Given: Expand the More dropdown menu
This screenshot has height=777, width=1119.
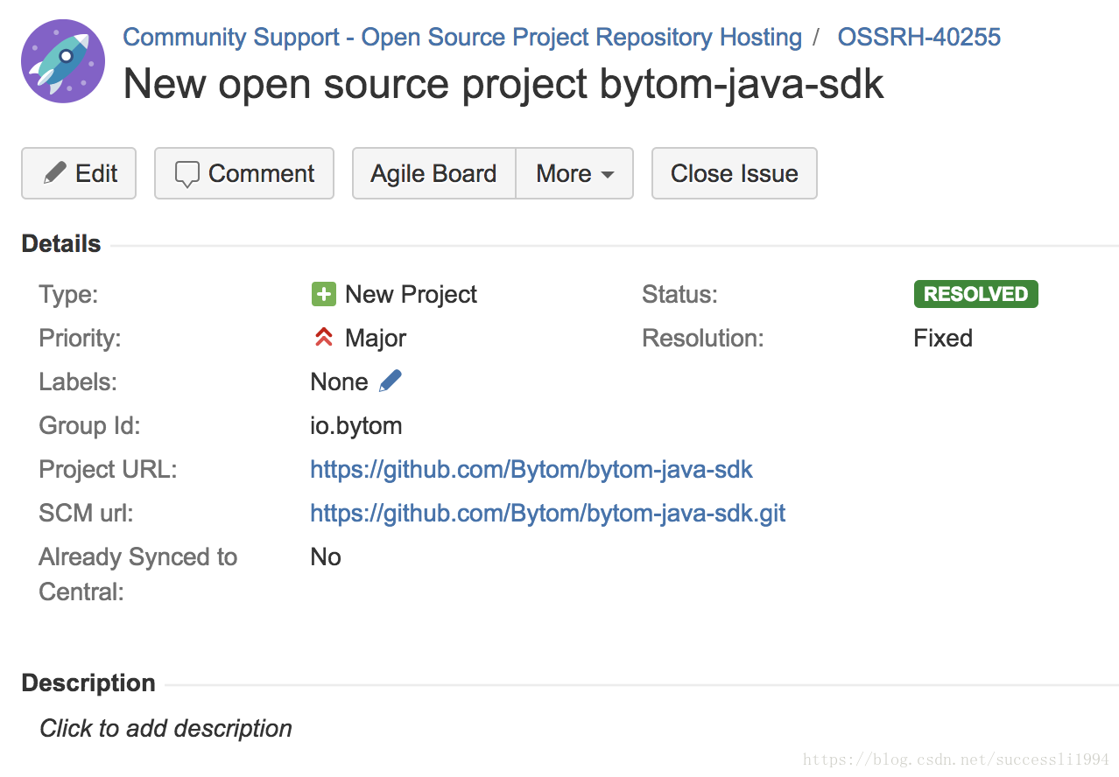Looking at the screenshot, I should point(574,173).
